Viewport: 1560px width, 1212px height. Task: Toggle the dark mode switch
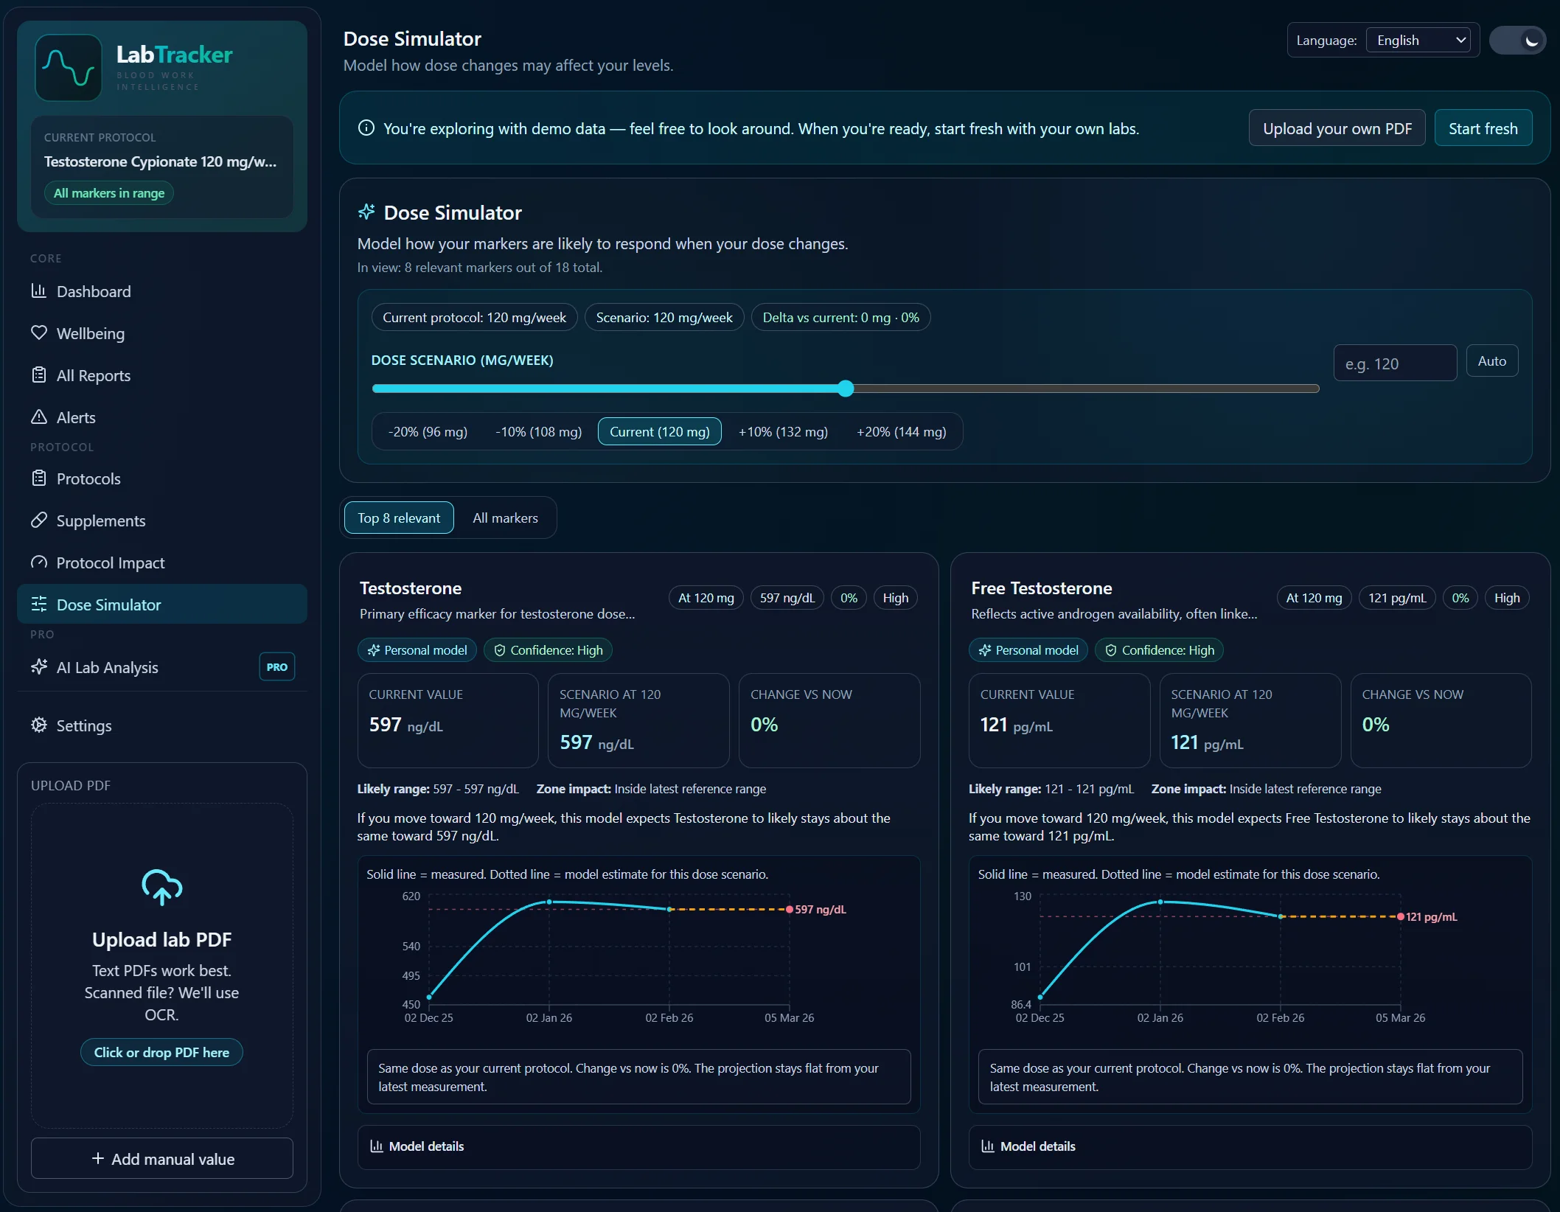pos(1517,41)
